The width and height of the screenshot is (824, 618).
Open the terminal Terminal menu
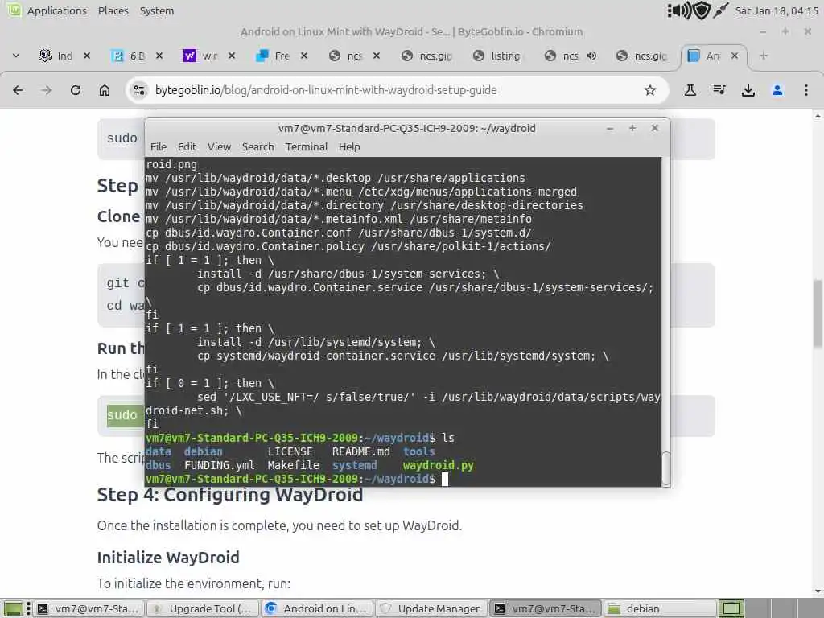click(307, 147)
